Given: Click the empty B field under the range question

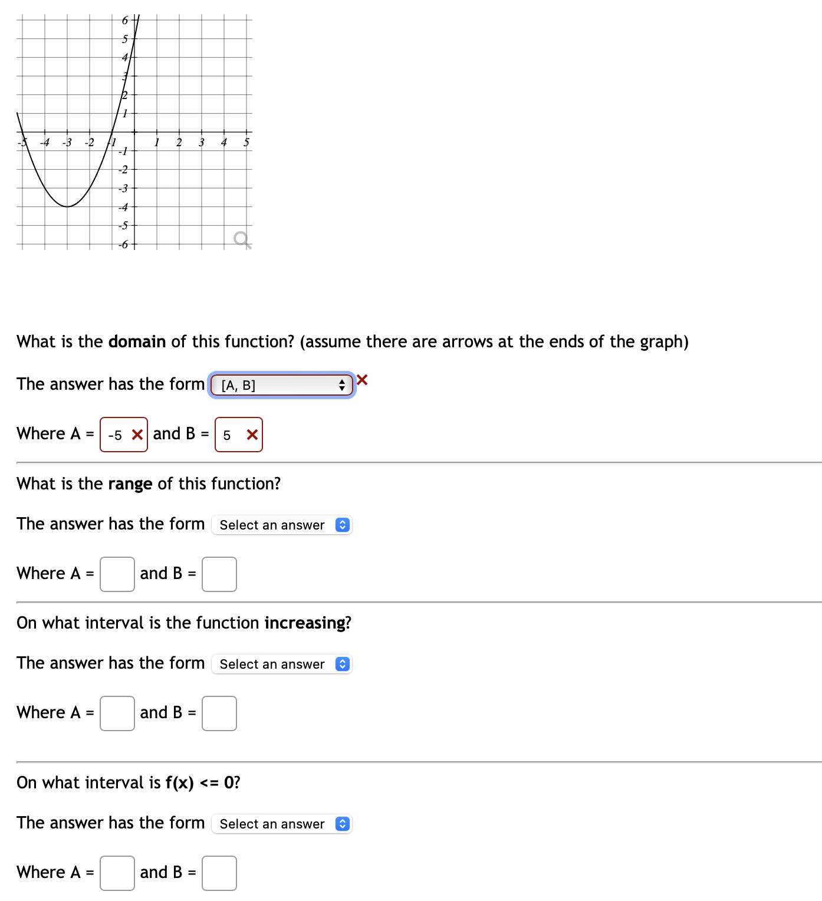Looking at the screenshot, I should click(219, 574).
